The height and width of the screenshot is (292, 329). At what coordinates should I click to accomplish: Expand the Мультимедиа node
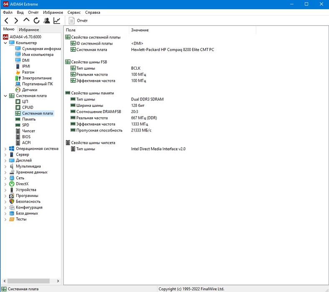tap(5, 166)
